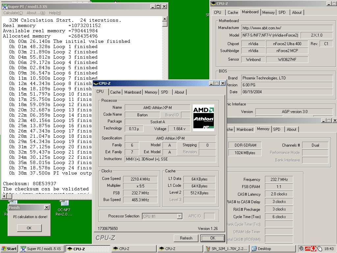Click OK in the Finish dialog

(x=29, y=228)
